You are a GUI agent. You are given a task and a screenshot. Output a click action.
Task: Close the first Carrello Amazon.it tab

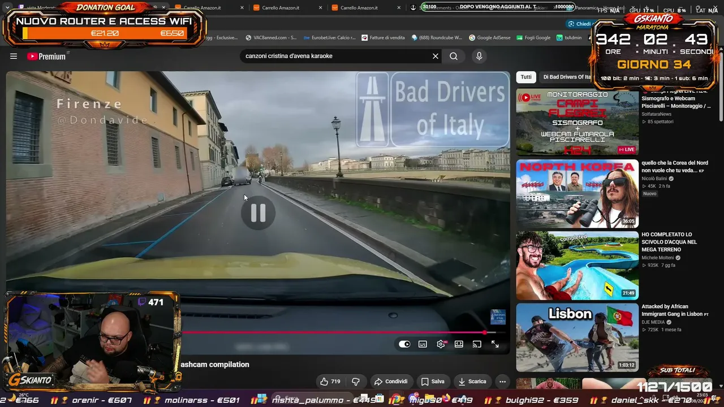242,8
